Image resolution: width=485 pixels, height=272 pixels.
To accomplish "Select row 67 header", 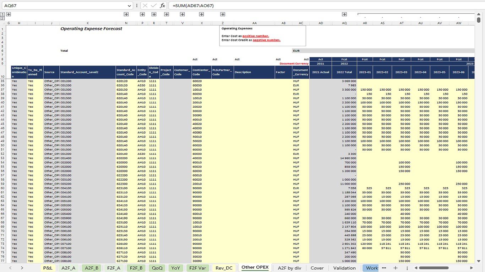I will tap(3, 218).
